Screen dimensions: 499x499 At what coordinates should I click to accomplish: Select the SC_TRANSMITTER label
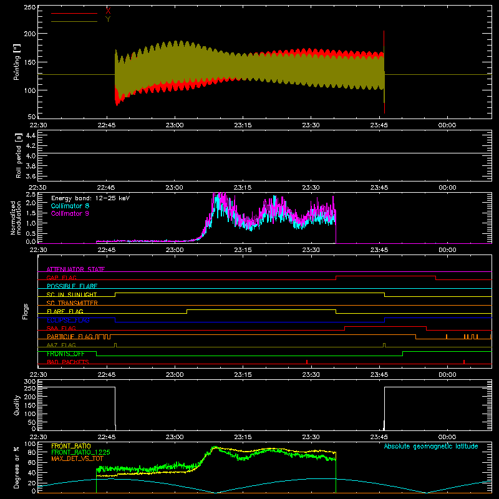click(72, 303)
